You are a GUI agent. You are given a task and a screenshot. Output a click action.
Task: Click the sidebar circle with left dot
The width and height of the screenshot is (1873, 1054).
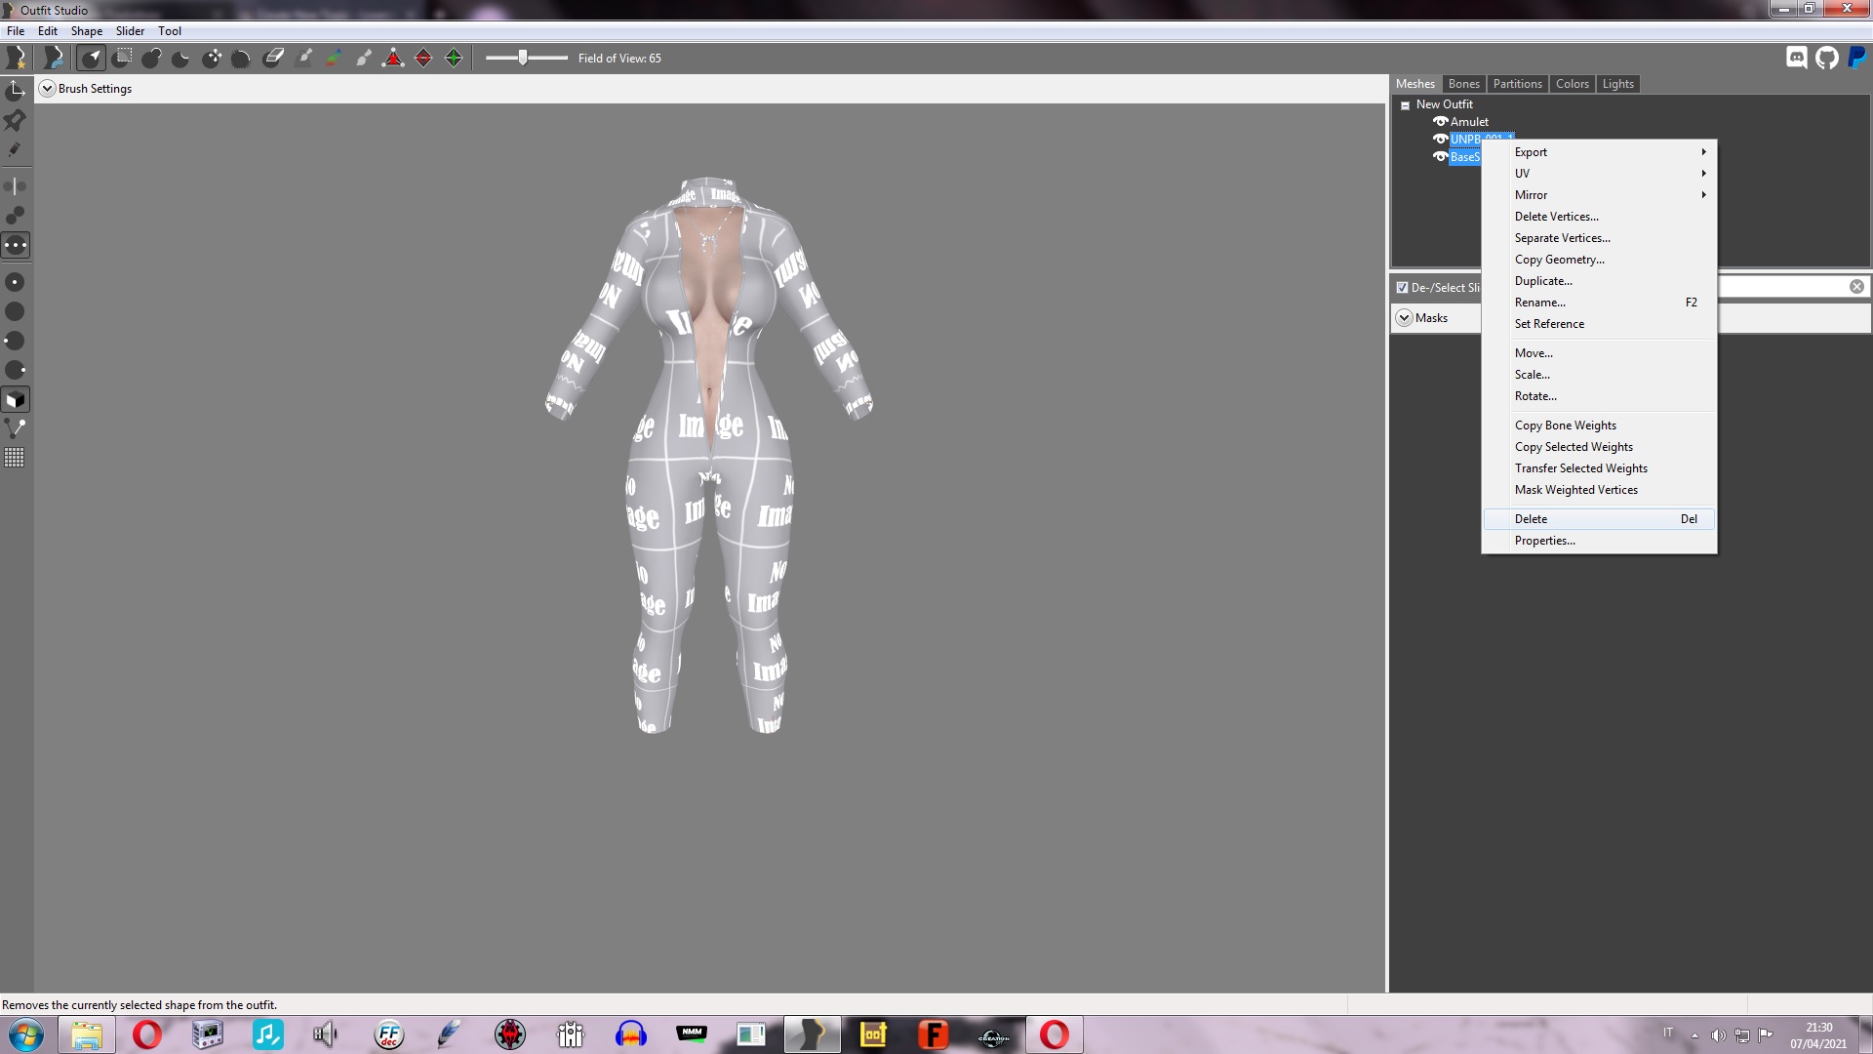[x=16, y=341]
